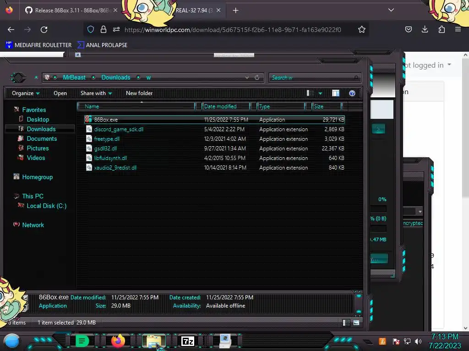The image size is (469, 351).
Task: Select discord_game_sdk.dll file
Action: 214,129
